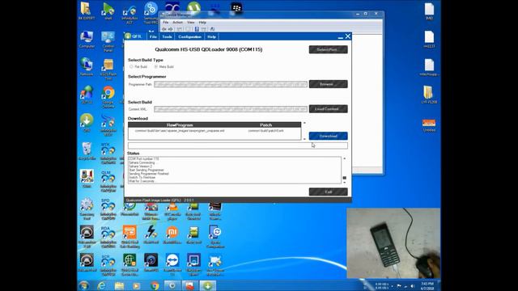The image size is (518, 291).
Task: Click the patch xml entry in Patch column
Action: tap(266, 131)
